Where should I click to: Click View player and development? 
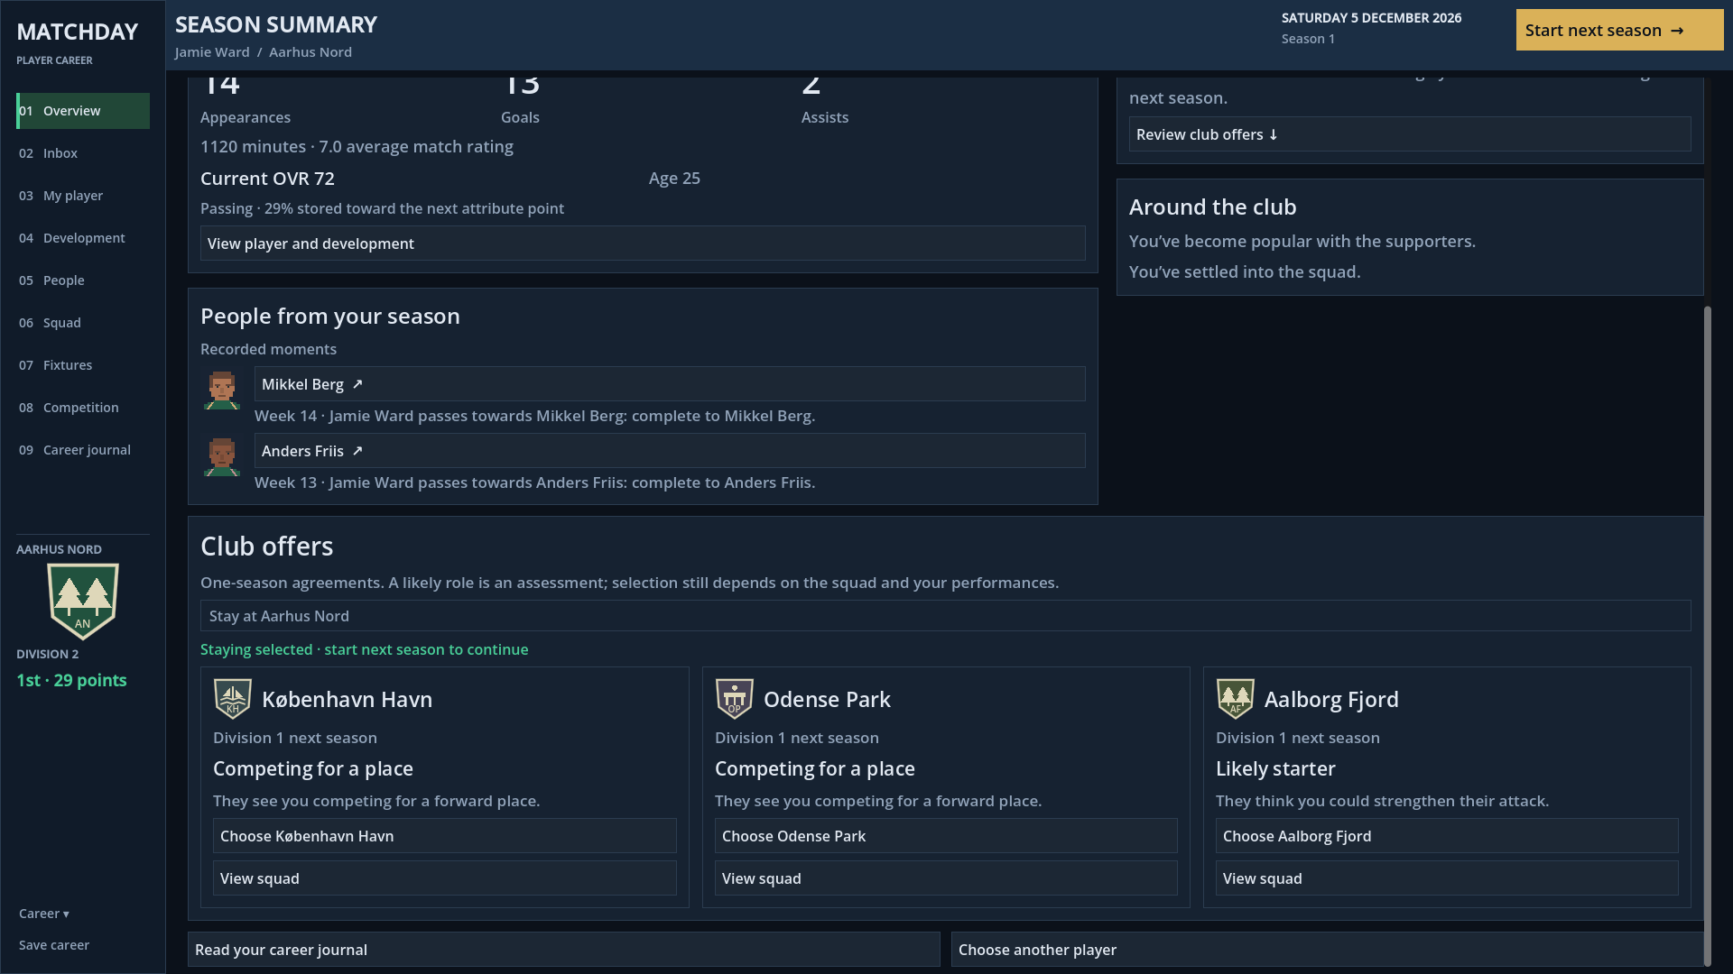[643, 243]
